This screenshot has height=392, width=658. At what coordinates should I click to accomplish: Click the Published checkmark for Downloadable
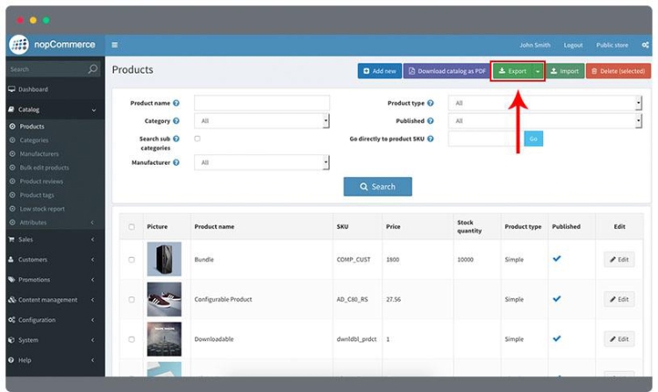(x=557, y=339)
